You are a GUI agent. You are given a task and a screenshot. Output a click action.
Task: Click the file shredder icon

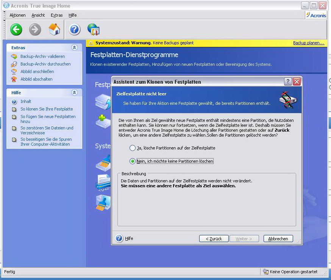[103, 183]
